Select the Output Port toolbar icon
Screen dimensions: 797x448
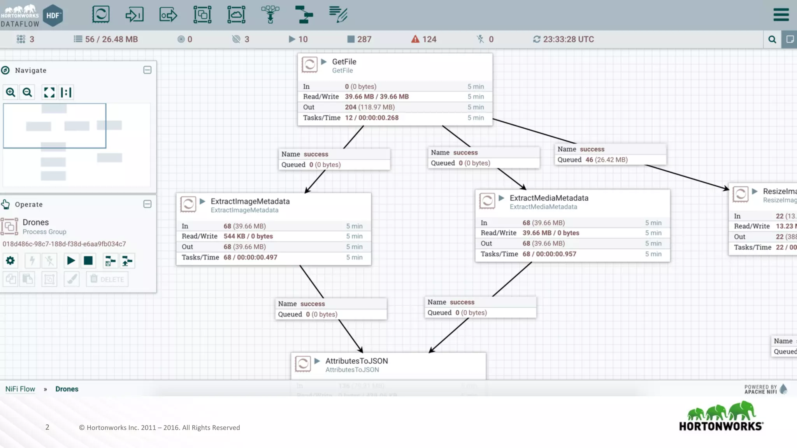(168, 15)
